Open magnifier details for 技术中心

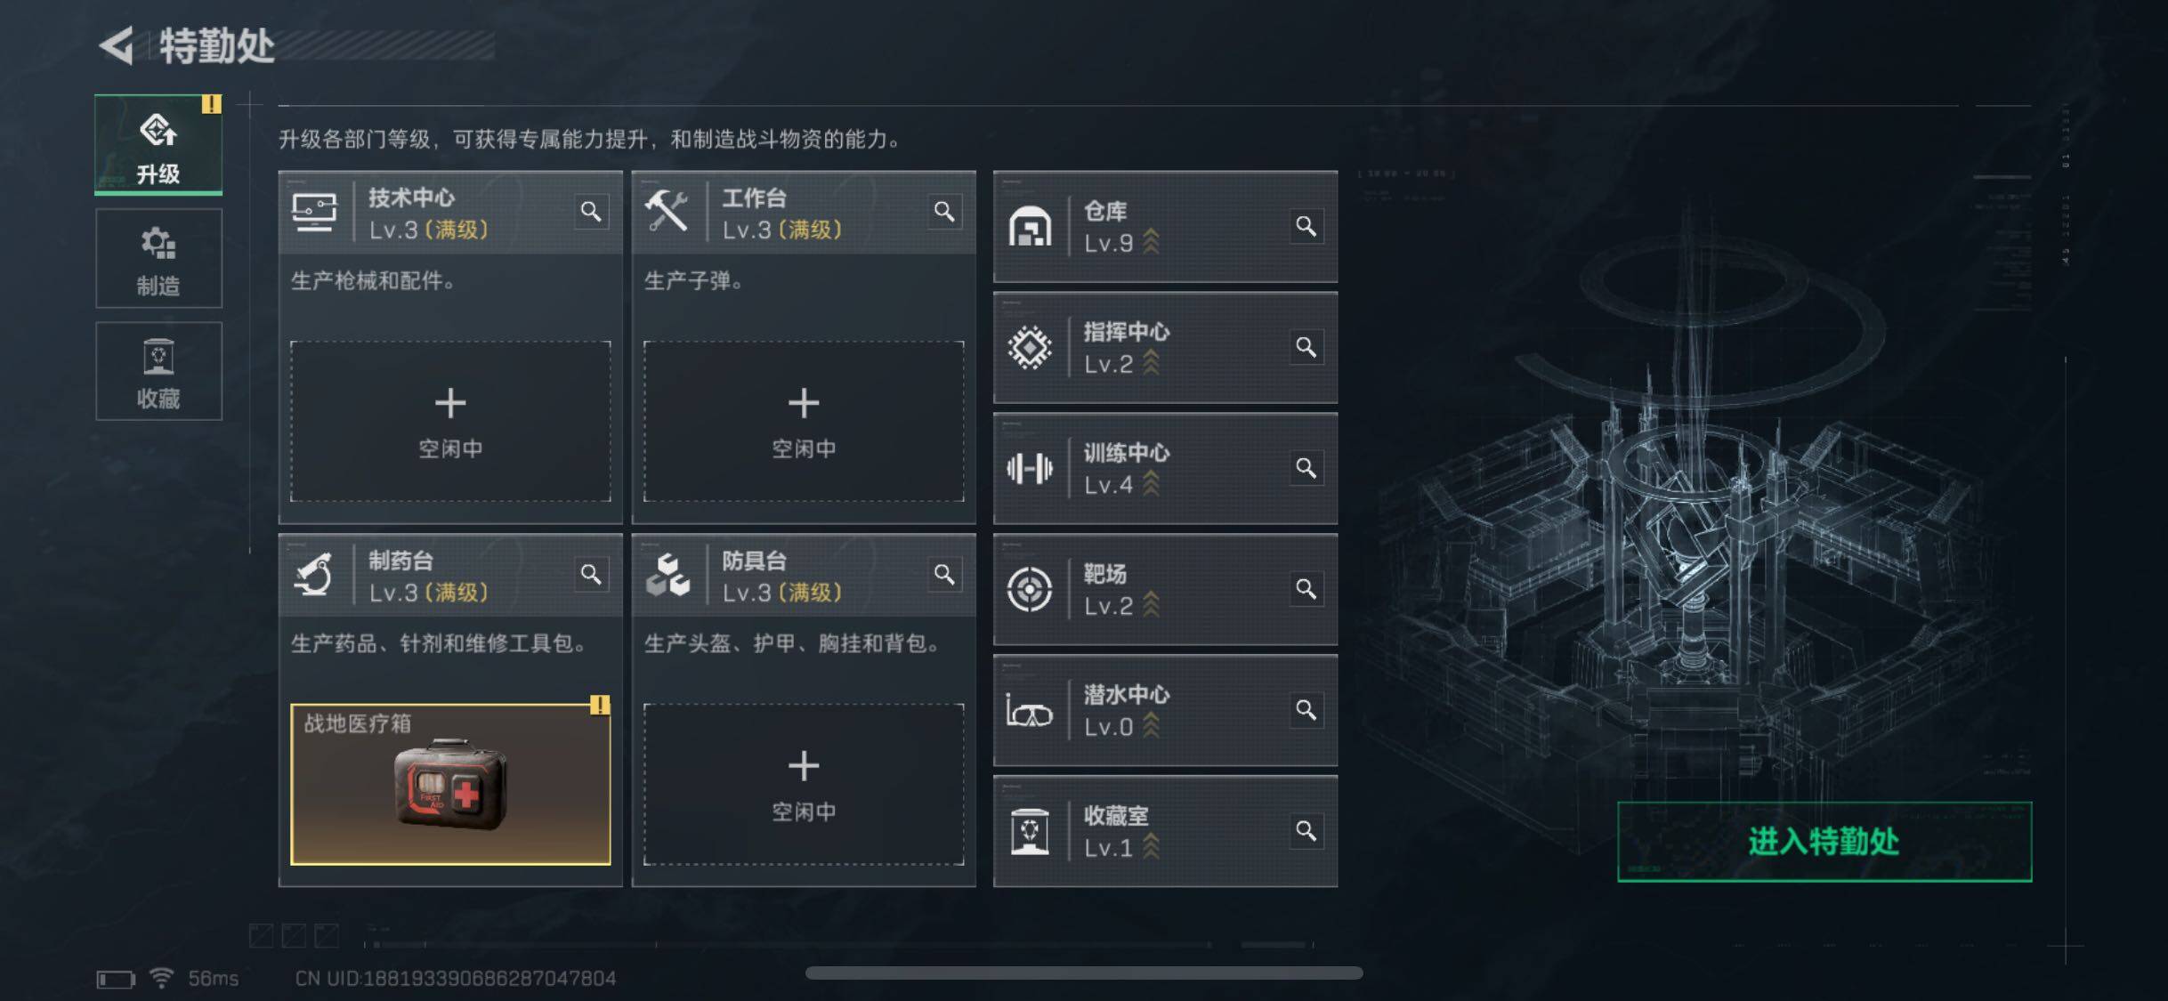click(x=591, y=212)
